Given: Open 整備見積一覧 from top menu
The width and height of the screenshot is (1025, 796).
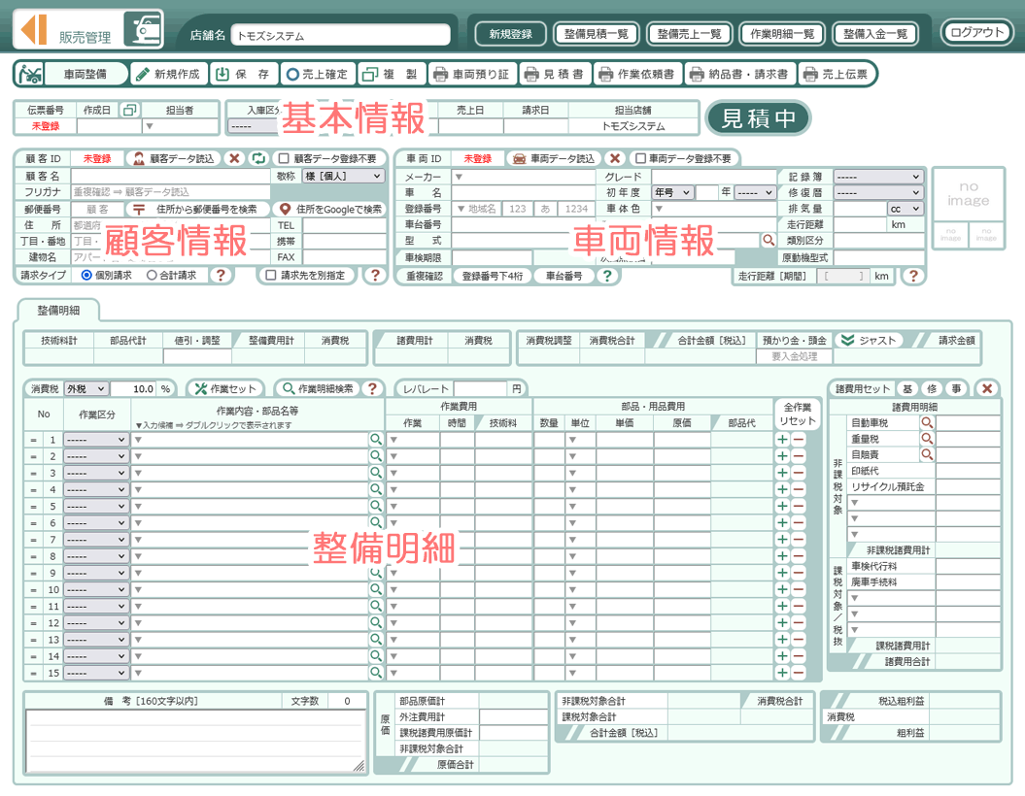Looking at the screenshot, I should [597, 34].
